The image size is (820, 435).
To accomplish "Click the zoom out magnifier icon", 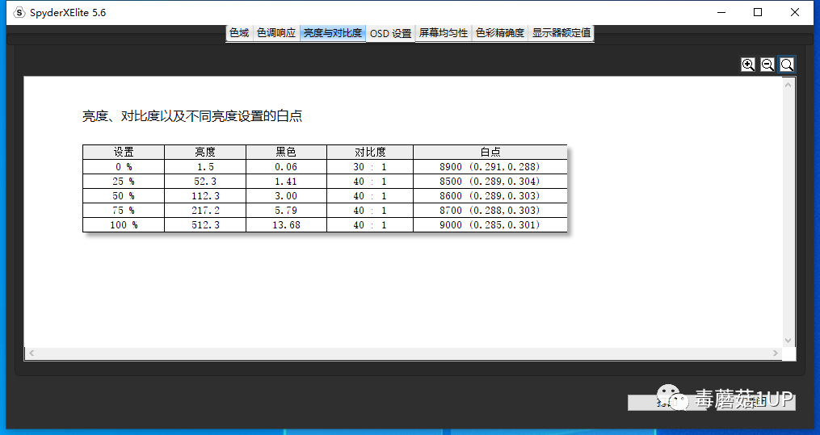I will coord(767,65).
